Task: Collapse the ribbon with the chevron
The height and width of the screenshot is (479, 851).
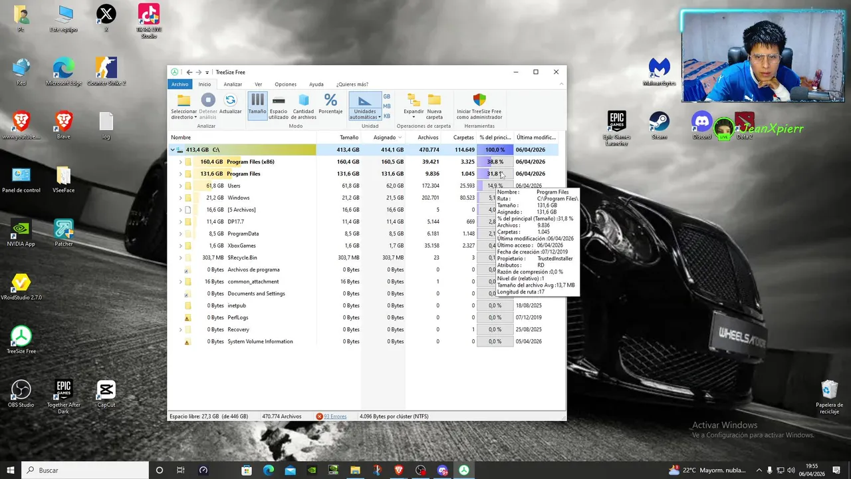Action: (x=561, y=84)
